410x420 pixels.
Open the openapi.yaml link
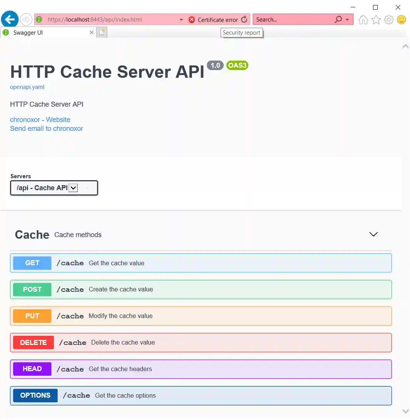pos(27,87)
